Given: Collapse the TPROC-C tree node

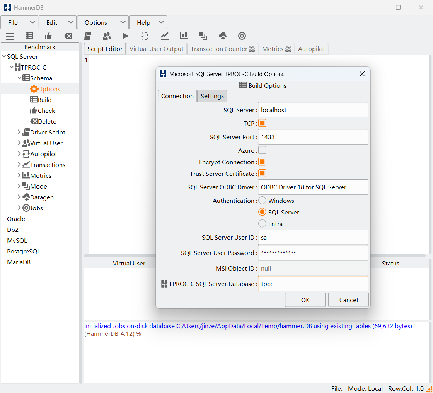Looking at the screenshot, I should (x=12, y=67).
